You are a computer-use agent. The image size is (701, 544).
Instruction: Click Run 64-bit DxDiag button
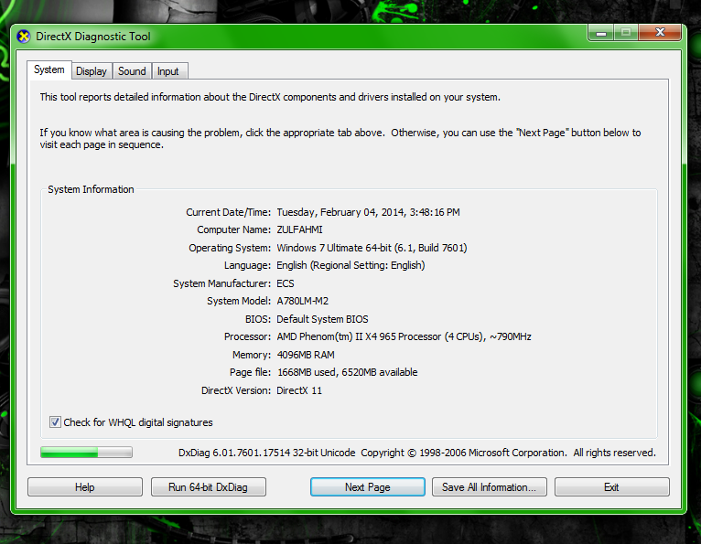click(209, 486)
